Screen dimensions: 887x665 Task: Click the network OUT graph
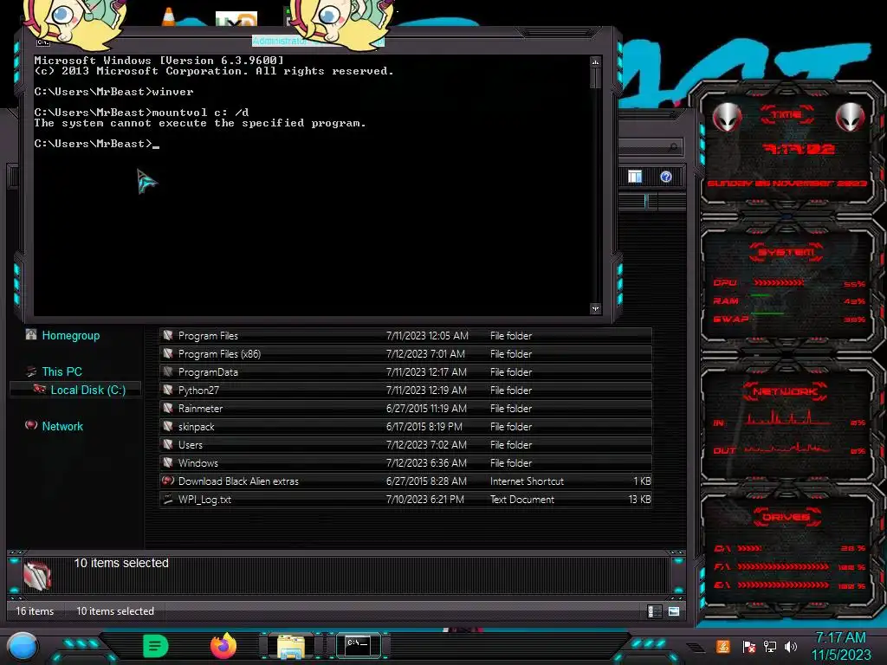pyautogui.click(x=787, y=449)
